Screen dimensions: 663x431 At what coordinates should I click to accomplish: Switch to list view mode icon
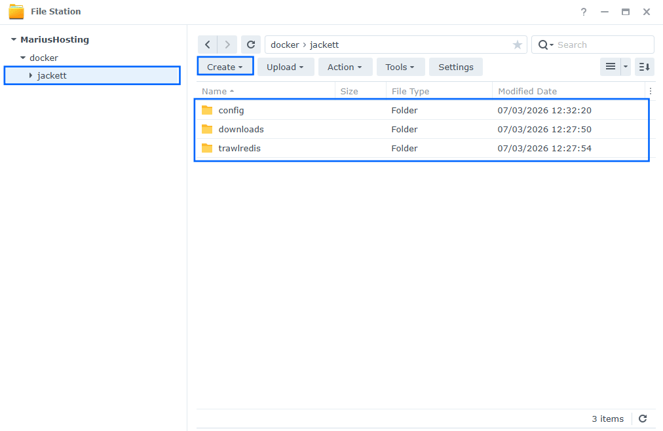[610, 67]
